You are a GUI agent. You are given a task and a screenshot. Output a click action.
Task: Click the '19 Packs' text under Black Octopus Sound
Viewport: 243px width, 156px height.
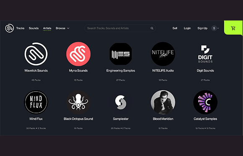(78, 128)
